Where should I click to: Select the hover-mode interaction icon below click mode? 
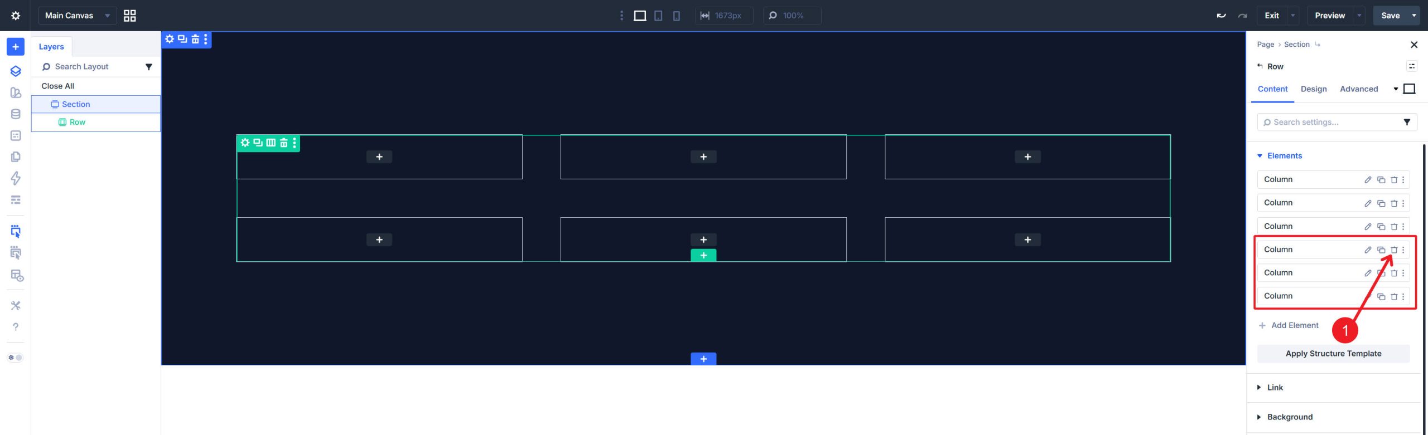point(16,253)
